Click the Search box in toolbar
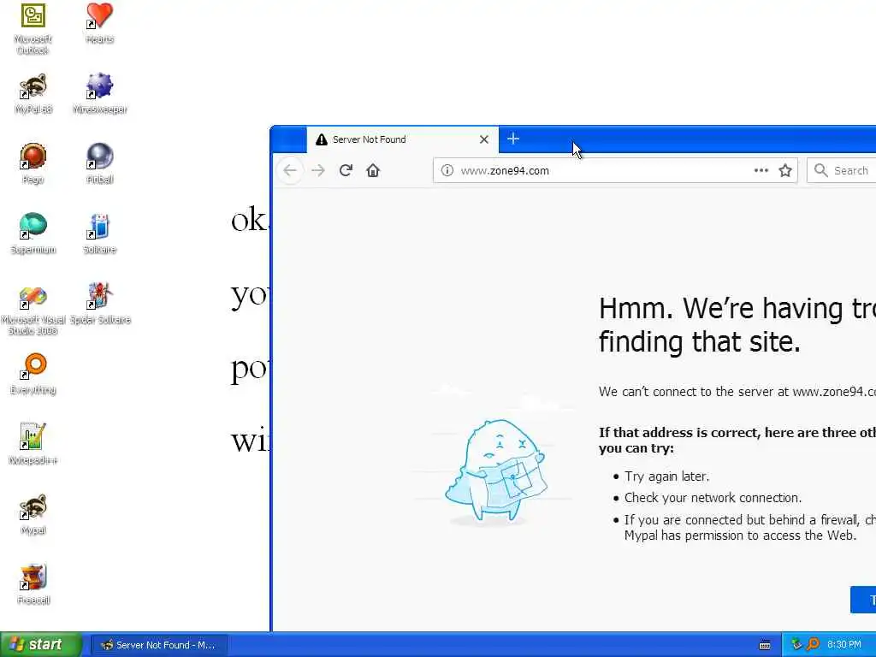The height and width of the screenshot is (657, 876). point(843,170)
